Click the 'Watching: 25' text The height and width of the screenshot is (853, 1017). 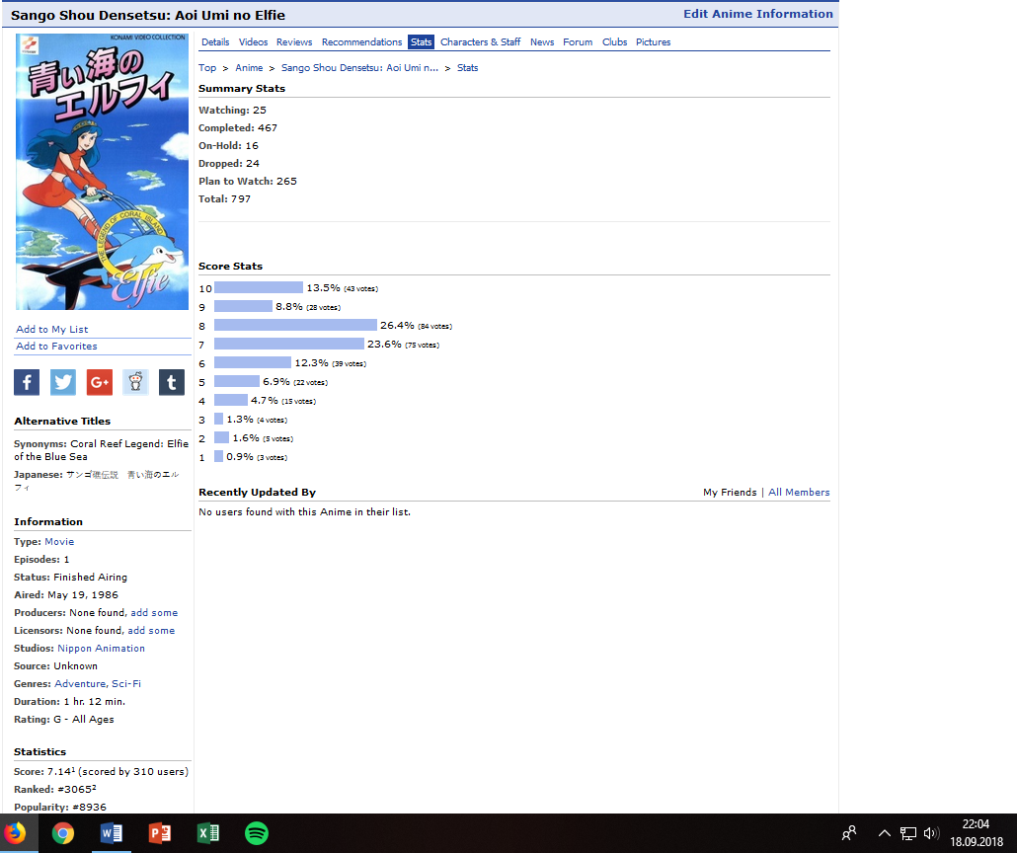232,111
